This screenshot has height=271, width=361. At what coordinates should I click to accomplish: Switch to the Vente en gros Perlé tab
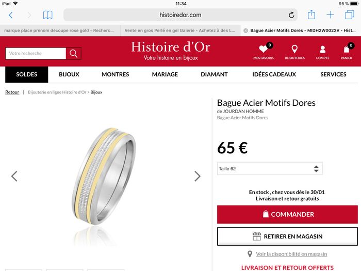(x=180, y=30)
